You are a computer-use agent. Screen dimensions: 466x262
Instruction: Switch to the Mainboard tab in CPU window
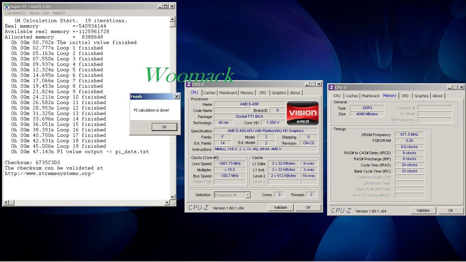pyautogui.click(x=228, y=93)
